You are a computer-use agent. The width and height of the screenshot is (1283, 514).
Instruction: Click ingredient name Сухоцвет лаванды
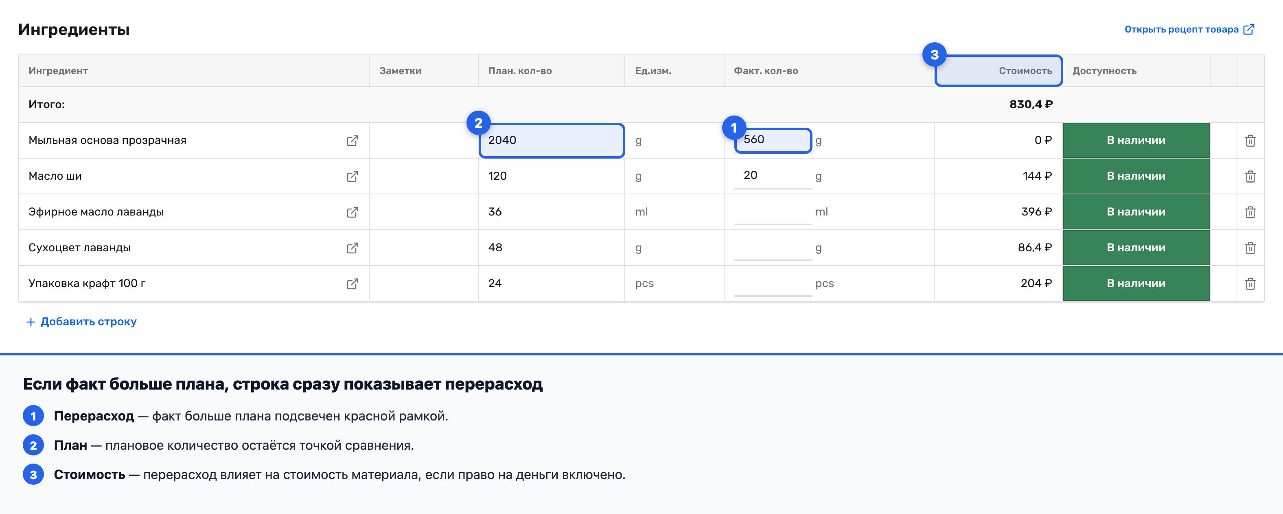coord(79,248)
